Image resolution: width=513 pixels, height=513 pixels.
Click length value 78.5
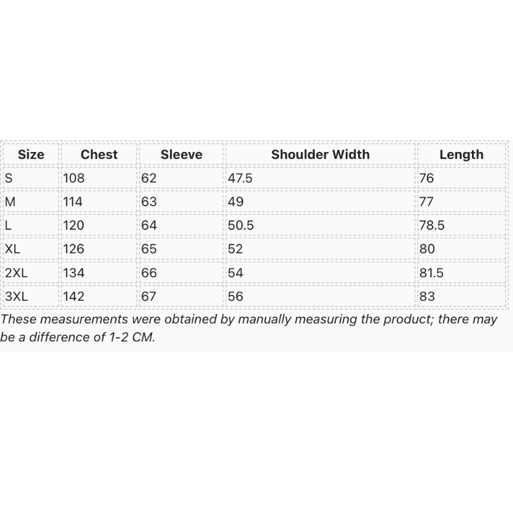coord(432,226)
